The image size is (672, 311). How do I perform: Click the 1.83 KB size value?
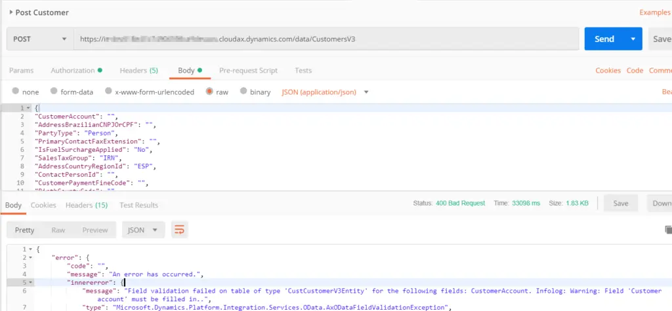(x=577, y=203)
